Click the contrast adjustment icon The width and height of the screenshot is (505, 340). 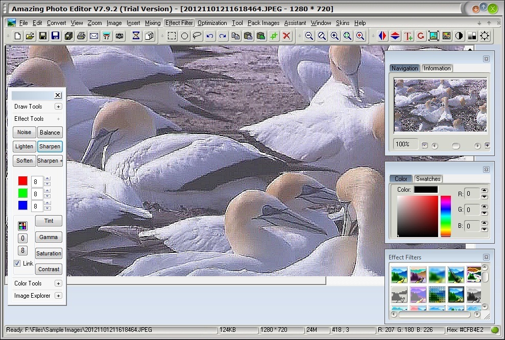(x=459, y=36)
